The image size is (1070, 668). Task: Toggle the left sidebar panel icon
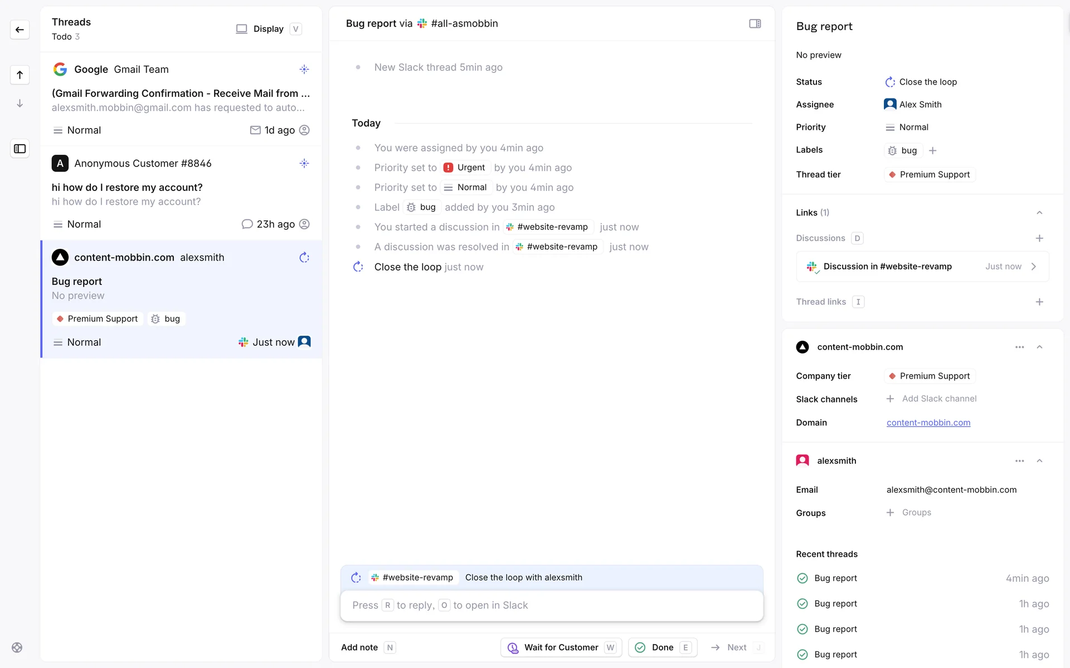[20, 149]
